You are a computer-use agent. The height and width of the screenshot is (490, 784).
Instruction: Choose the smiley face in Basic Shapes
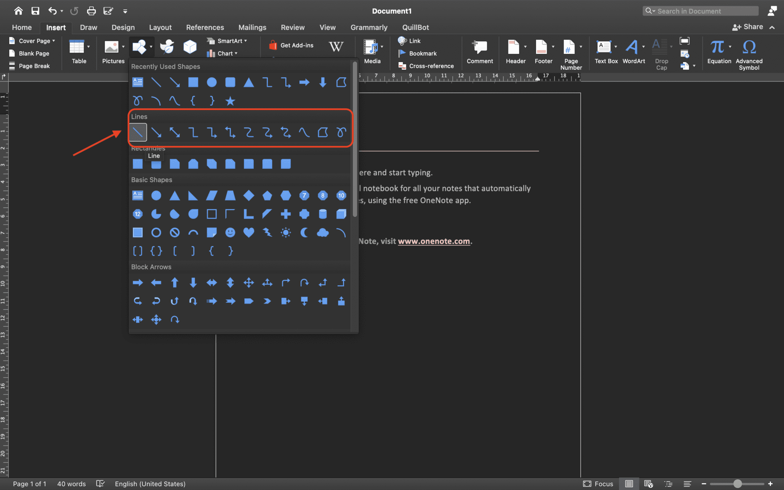230,232
